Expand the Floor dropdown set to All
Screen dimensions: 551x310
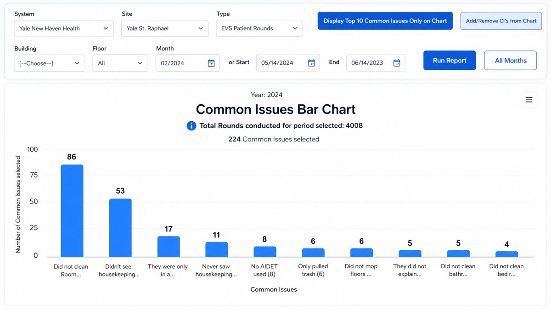point(120,63)
